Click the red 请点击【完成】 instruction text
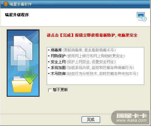The width and height of the screenshot is (151, 126). coord(92,35)
